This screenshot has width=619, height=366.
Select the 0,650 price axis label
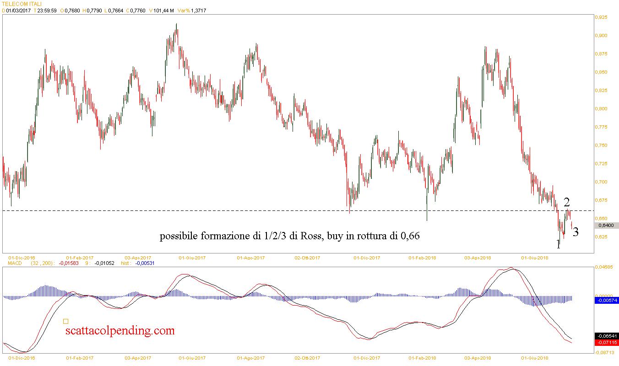coord(601,219)
